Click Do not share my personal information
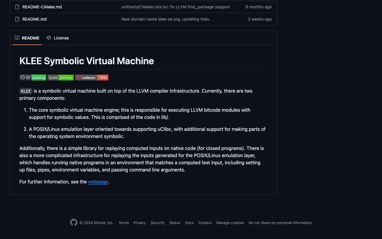 (280, 223)
